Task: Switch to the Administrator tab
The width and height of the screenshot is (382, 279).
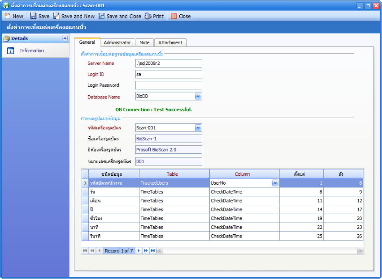Action: pyautogui.click(x=117, y=42)
